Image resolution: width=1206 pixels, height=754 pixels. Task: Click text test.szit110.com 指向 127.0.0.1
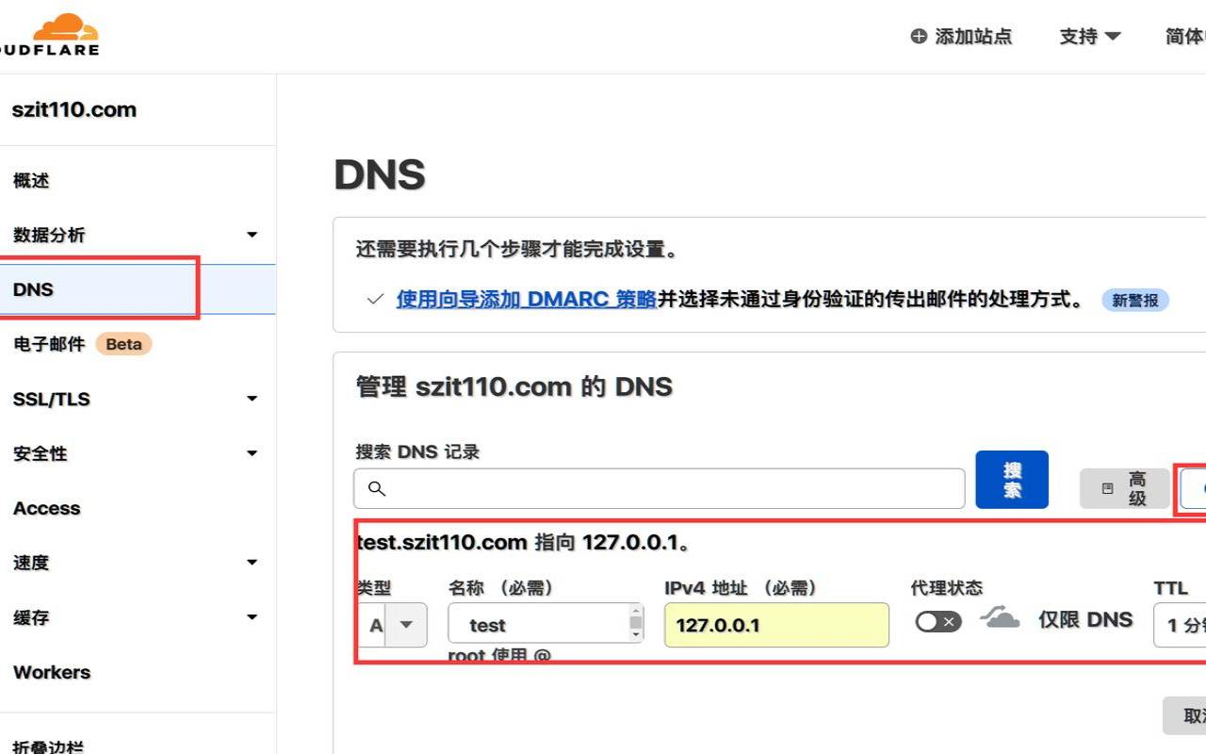point(525,542)
